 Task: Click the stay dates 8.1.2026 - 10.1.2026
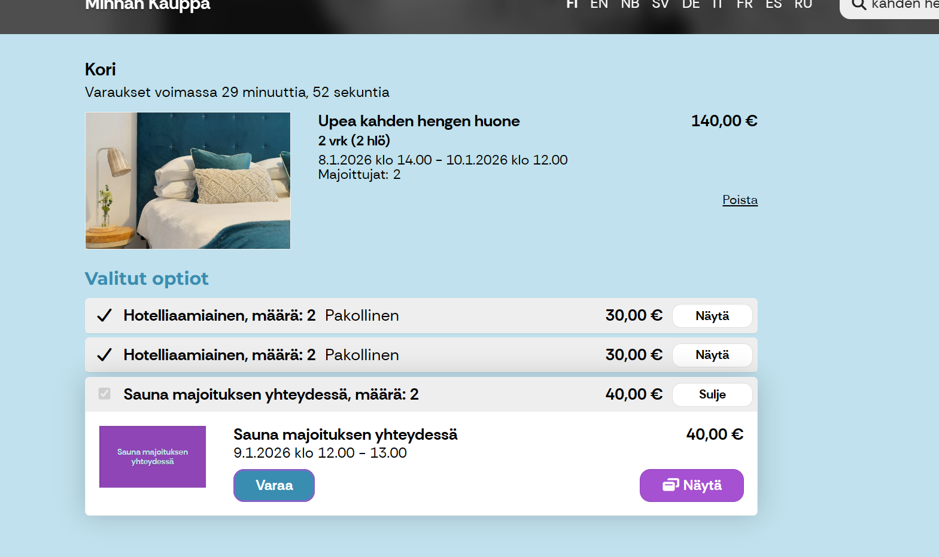tap(443, 160)
